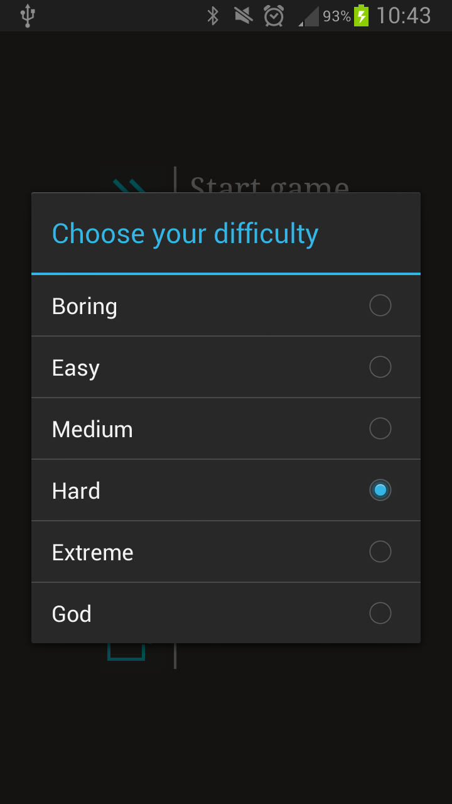Choose the Easy difficulty label

[x=76, y=368]
